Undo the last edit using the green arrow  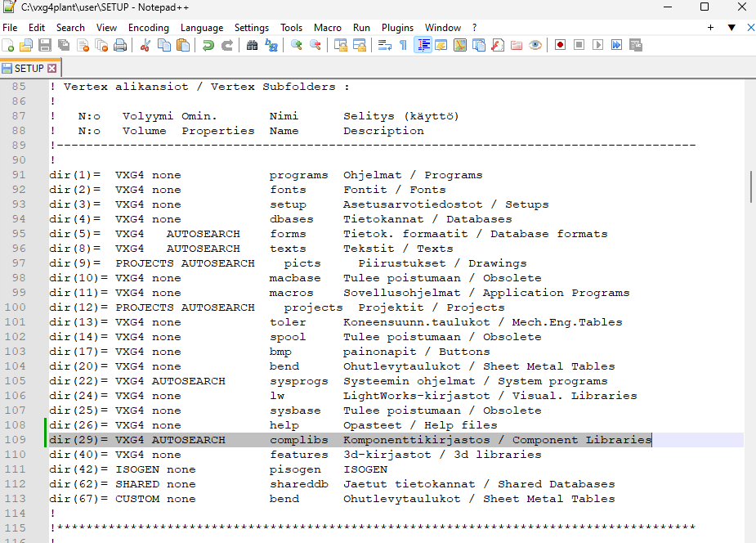click(208, 45)
